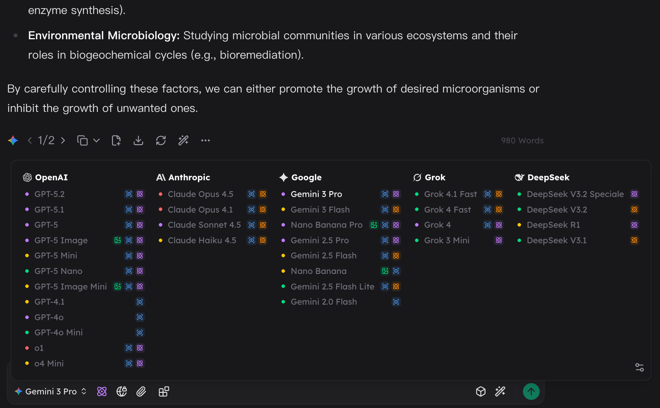Select Claude Opus 4.5 from Anthropic list
660x408 pixels.
[200, 194]
